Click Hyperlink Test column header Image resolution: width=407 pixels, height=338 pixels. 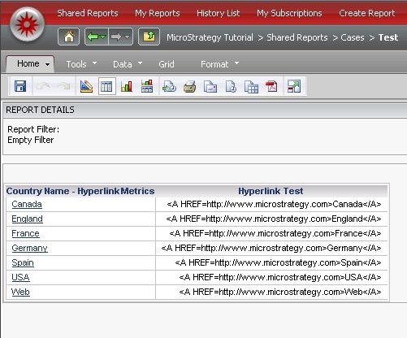(271, 191)
